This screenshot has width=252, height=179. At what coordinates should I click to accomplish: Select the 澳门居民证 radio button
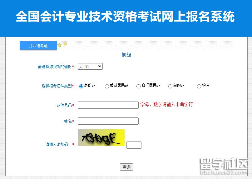tap(138, 86)
